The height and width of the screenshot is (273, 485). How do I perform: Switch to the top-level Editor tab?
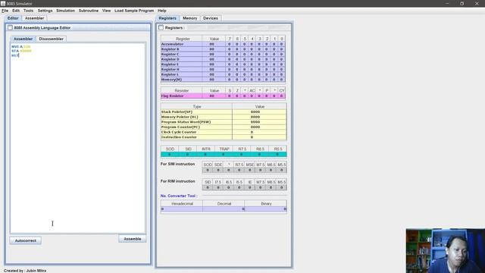point(13,18)
